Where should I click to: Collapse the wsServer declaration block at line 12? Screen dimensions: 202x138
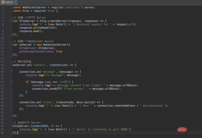(x=11, y=45)
